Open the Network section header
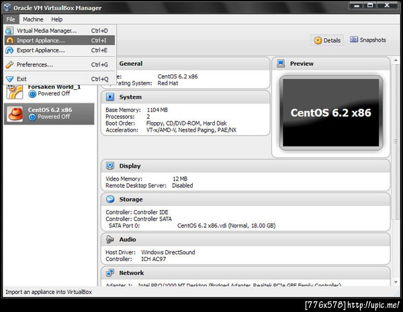 245,272
